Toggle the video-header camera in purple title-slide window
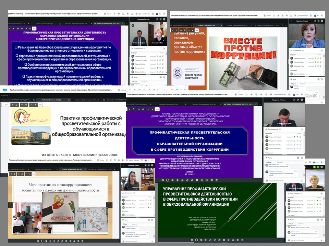The height and width of the screenshot is (246, 329). point(298,100)
